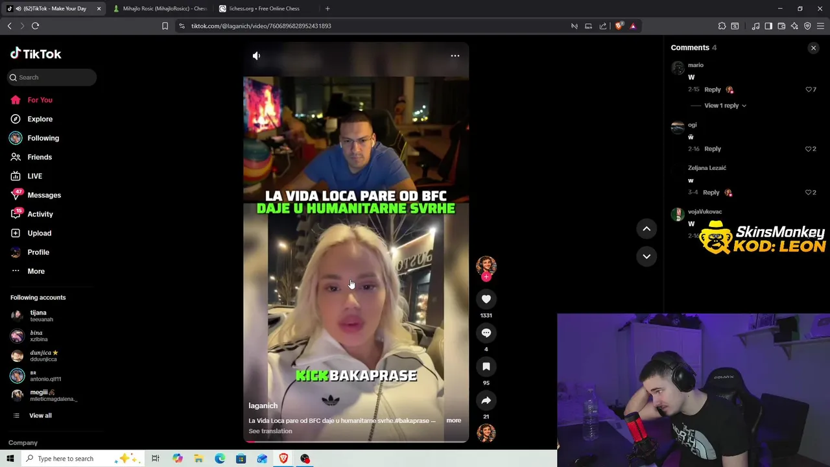Open the LIVE section

pos(34,176)
